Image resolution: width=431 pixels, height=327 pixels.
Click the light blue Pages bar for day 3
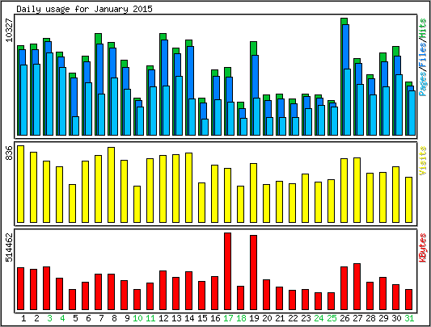tap(50, 94)
